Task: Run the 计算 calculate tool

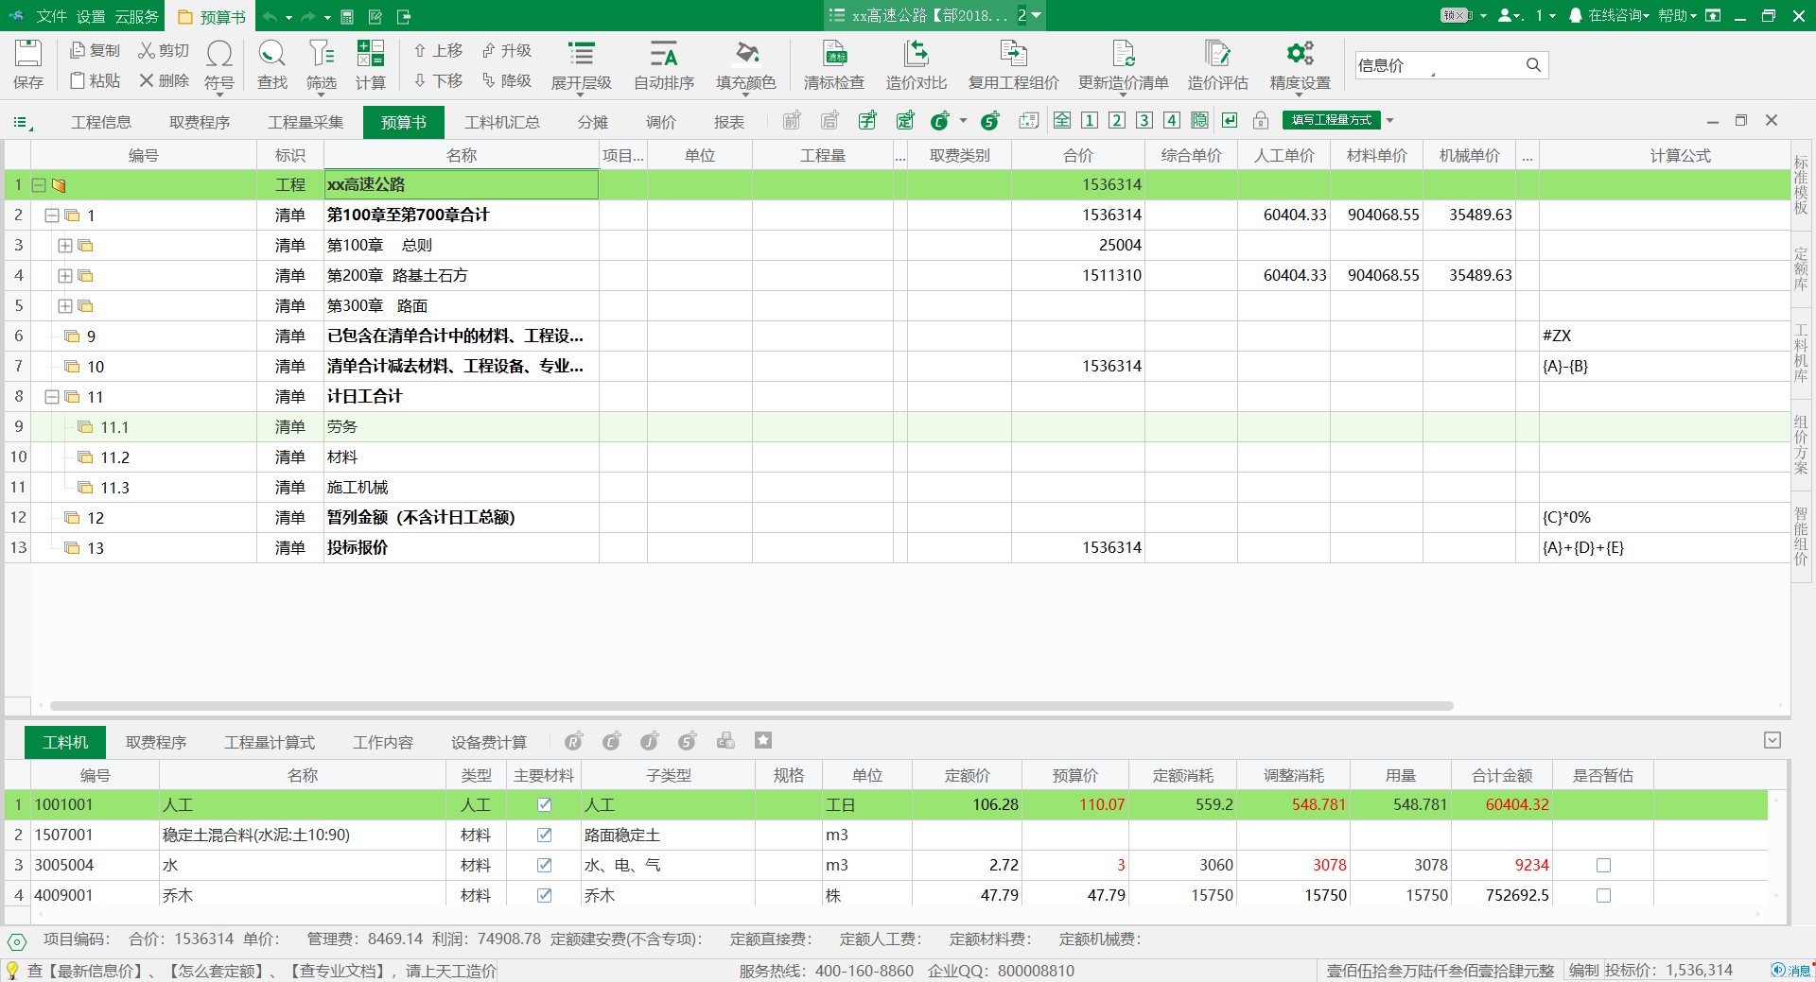Action: [x=371, y=64]
